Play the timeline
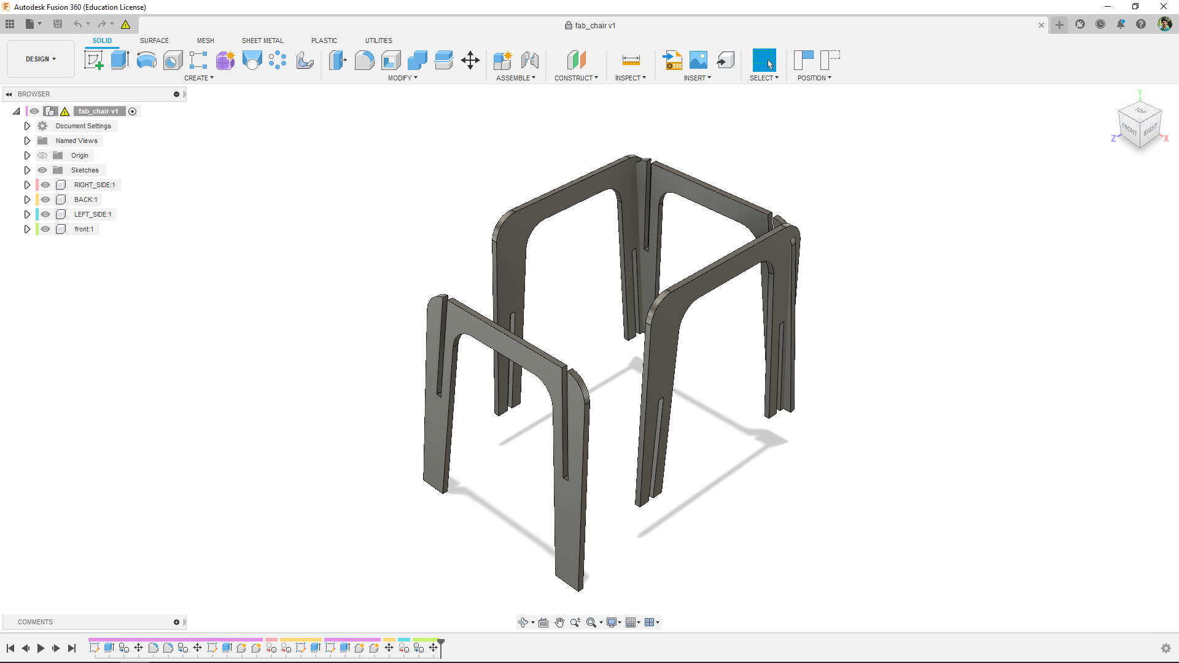The height and width of the screenshot is (663, 1179). [x=41, y=648]
